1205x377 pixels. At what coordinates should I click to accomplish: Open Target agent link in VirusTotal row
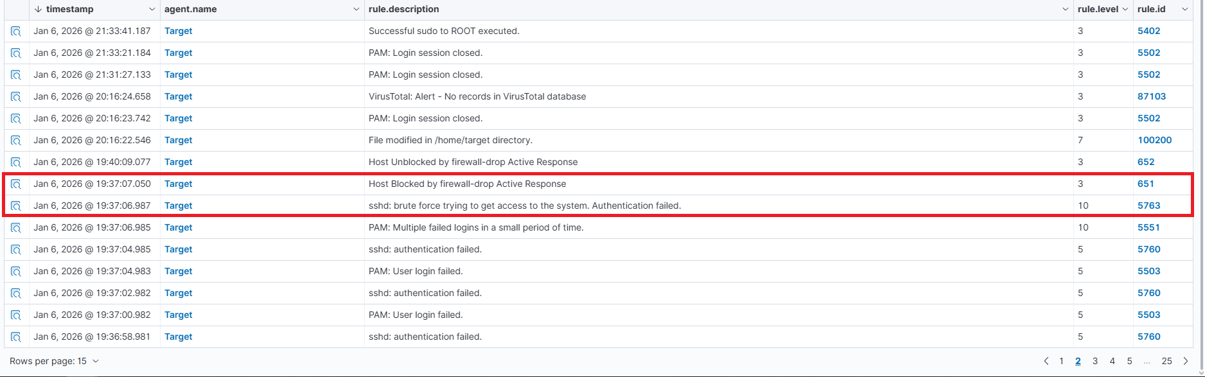point(179,96)
